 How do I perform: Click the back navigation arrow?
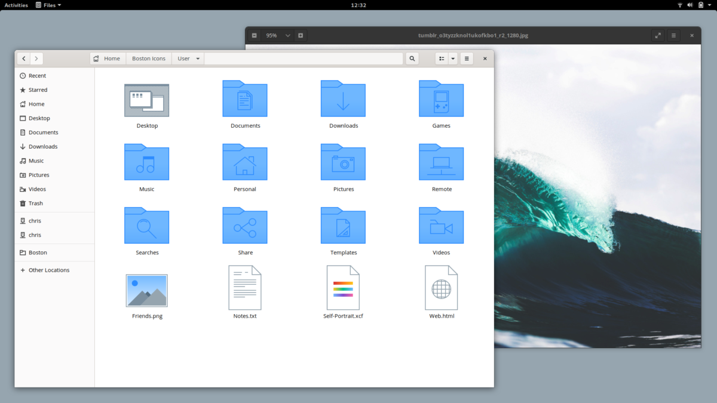pos(23,58)
